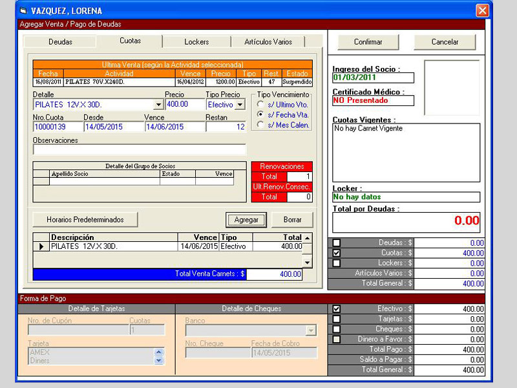517x388 pixels.
Task: Click the Certificado Médico NO Presentado field
Action: point(373,101)
